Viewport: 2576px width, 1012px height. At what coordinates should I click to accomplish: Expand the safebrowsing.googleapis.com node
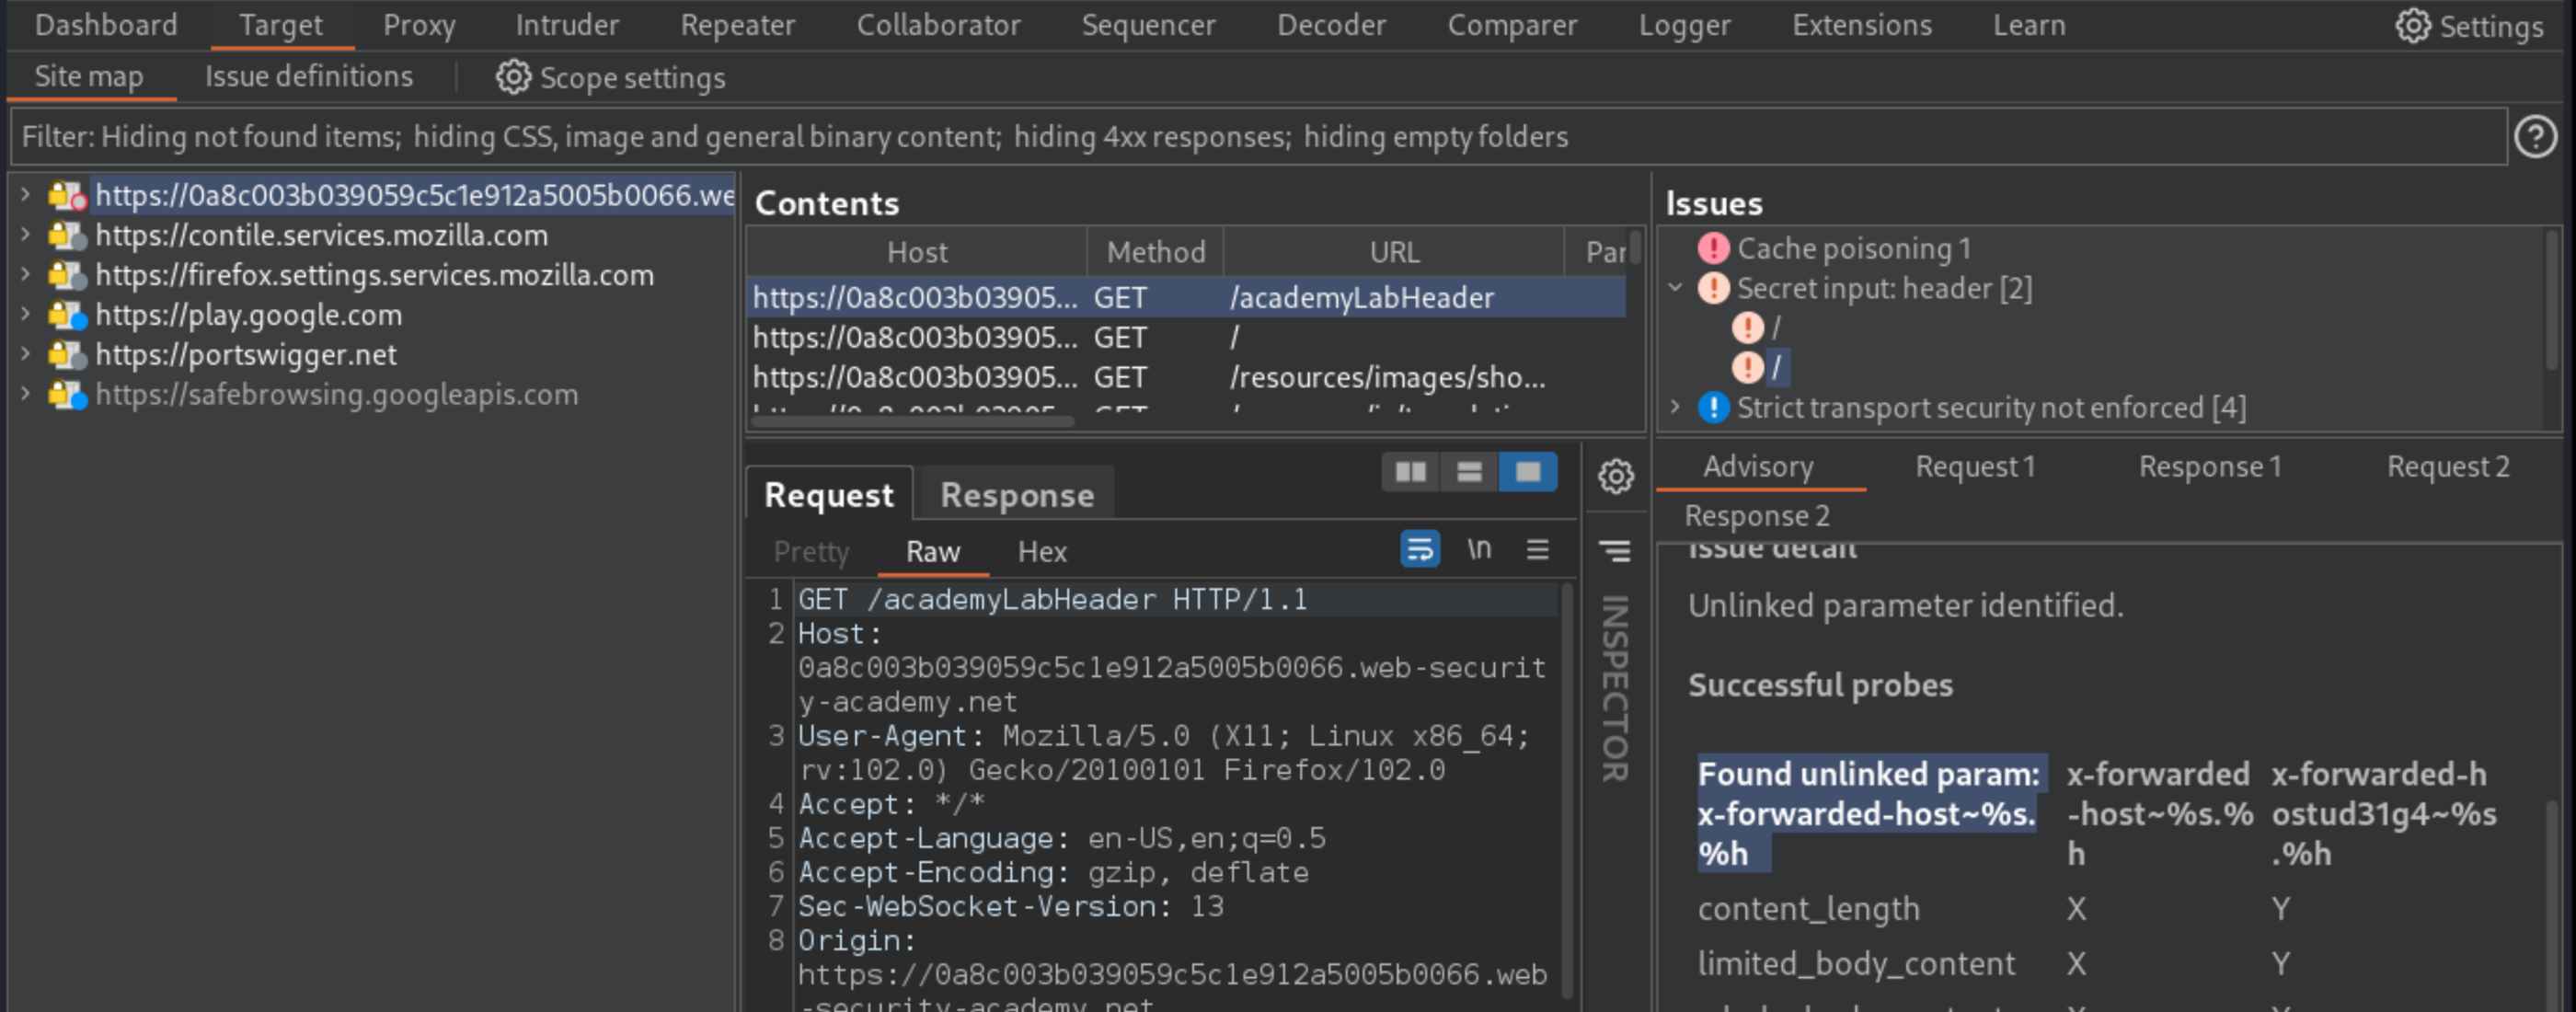tap(25, 394)
